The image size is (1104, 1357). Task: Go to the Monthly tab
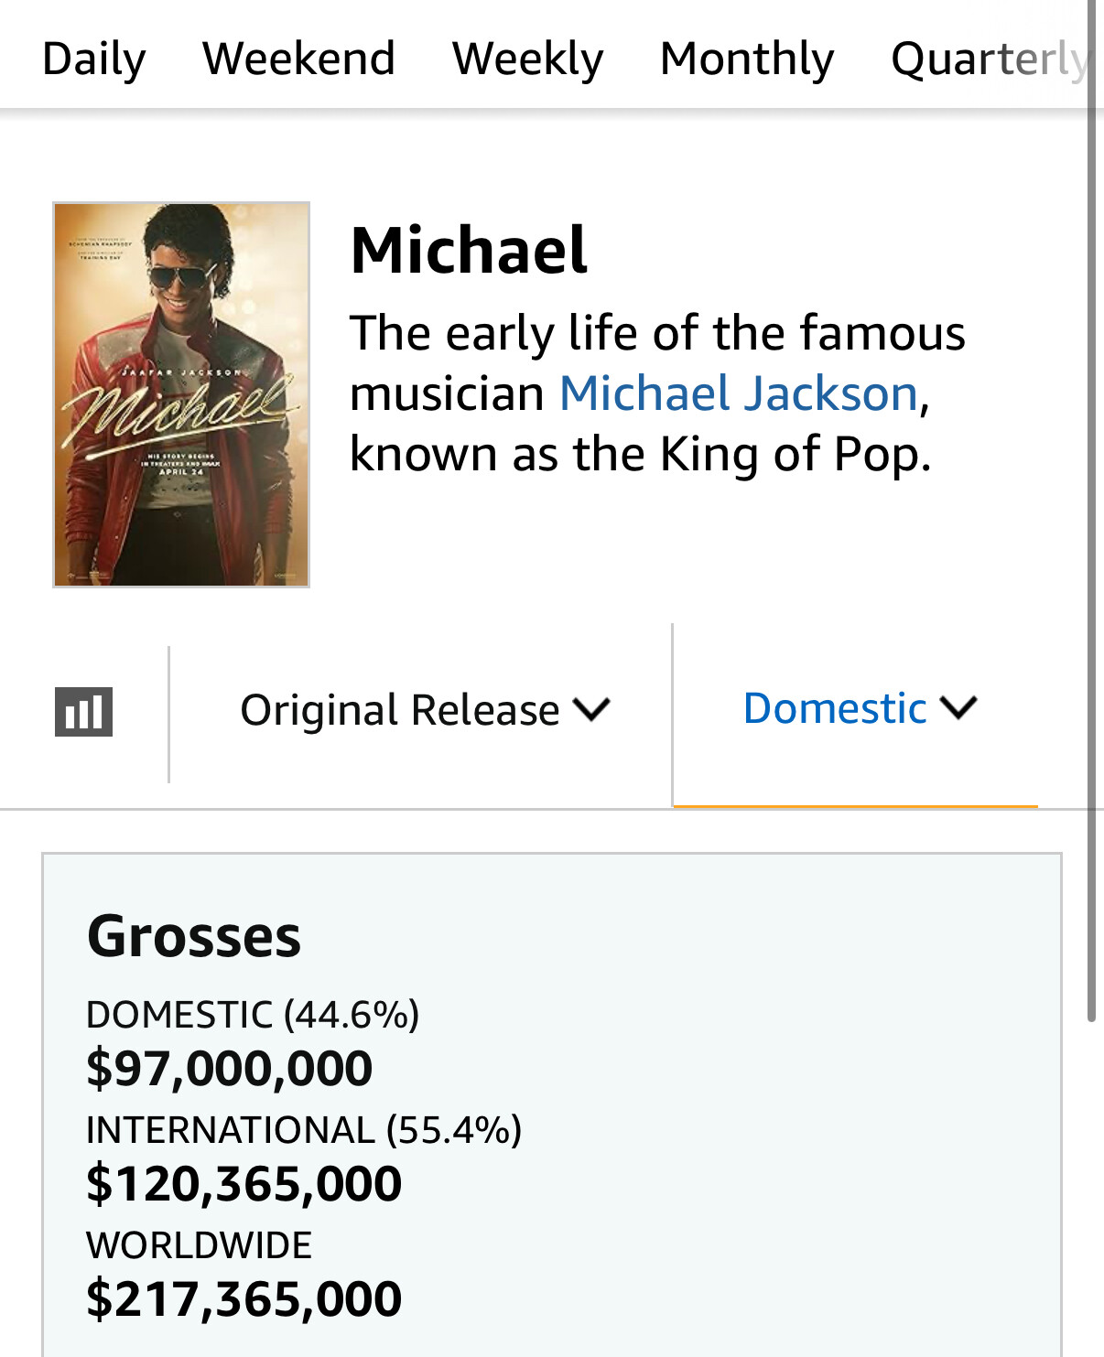coord(747,59)
